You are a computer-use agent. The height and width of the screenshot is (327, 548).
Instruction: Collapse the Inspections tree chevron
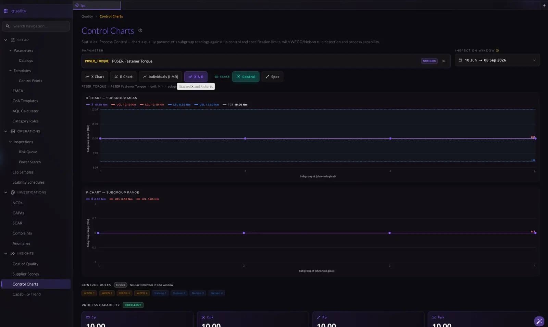(x=10, y=142)
